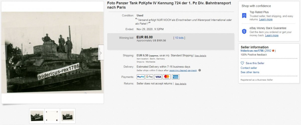Open the 10 bids history link
Screen dimensions: 301x125
(179, 38)
